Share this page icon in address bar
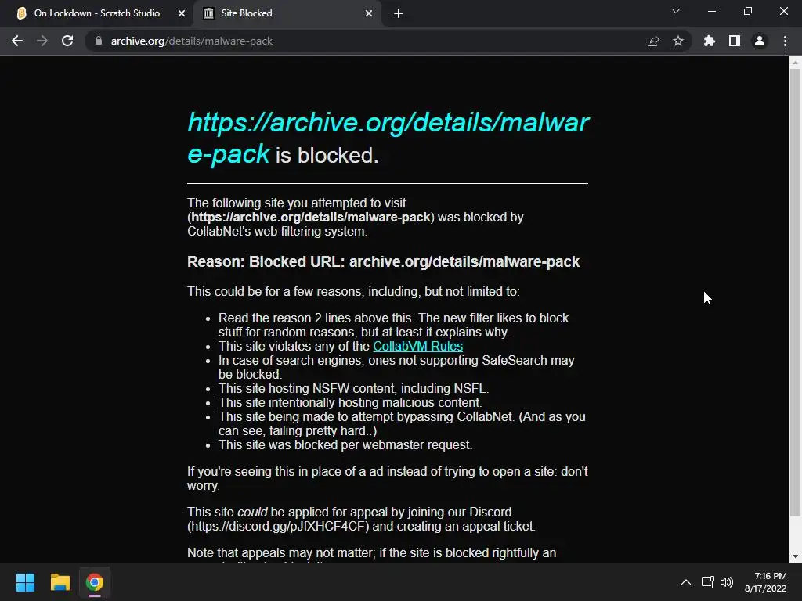The image size is (802, 601). [x=653, y=41]
